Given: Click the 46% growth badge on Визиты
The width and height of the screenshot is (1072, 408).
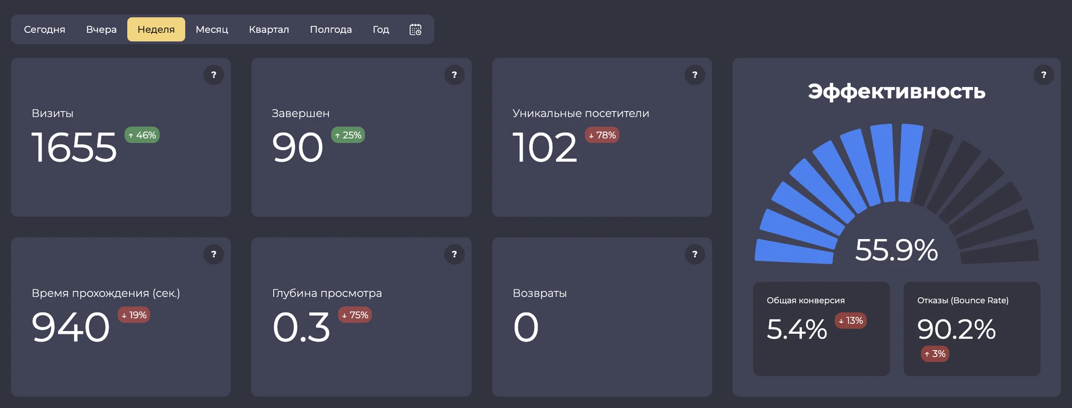Looking at the screenshot, I should [x=142, y=135].
